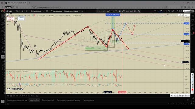Select the ruler measure tool
This screenshot has height=109, width=195.
pyautogui.click(x=3, y=48)
